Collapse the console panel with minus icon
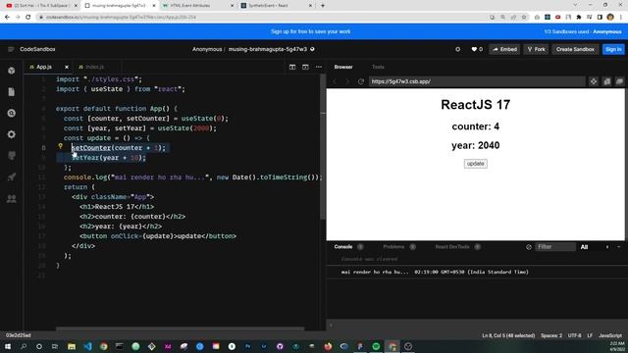 click(x=618, y=247)
